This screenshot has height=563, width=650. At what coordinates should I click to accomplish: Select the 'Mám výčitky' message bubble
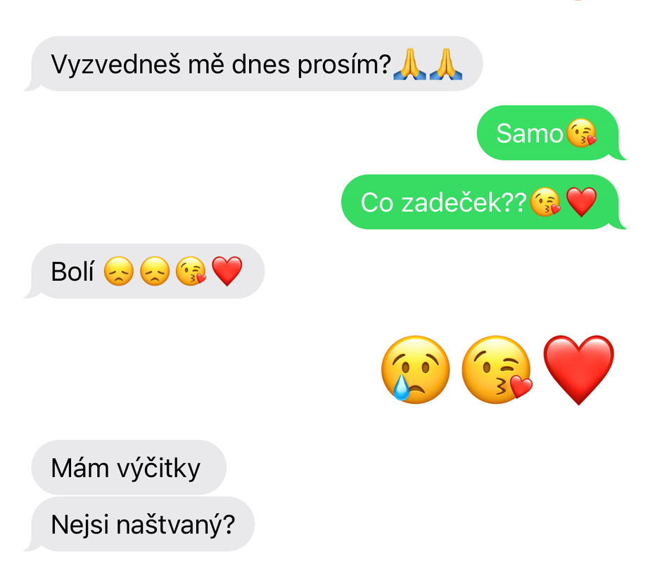[x=129, y=467]
